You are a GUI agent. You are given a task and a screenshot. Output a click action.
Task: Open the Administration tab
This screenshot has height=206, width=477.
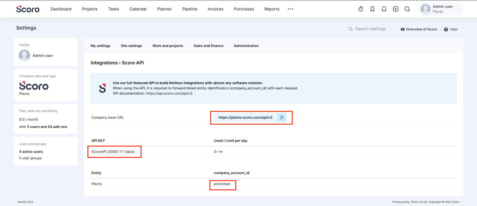pos(246,46)
